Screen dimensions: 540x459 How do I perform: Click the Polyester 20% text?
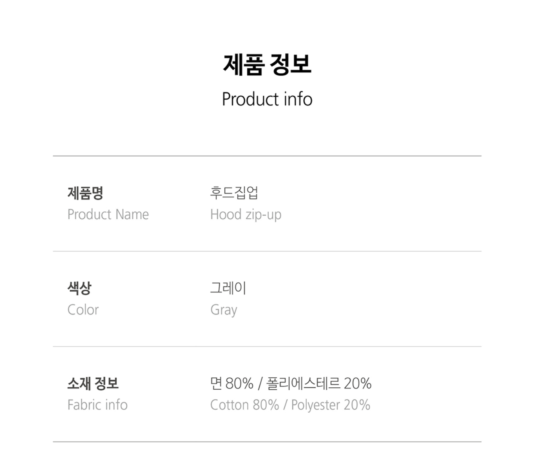point(330,405)
